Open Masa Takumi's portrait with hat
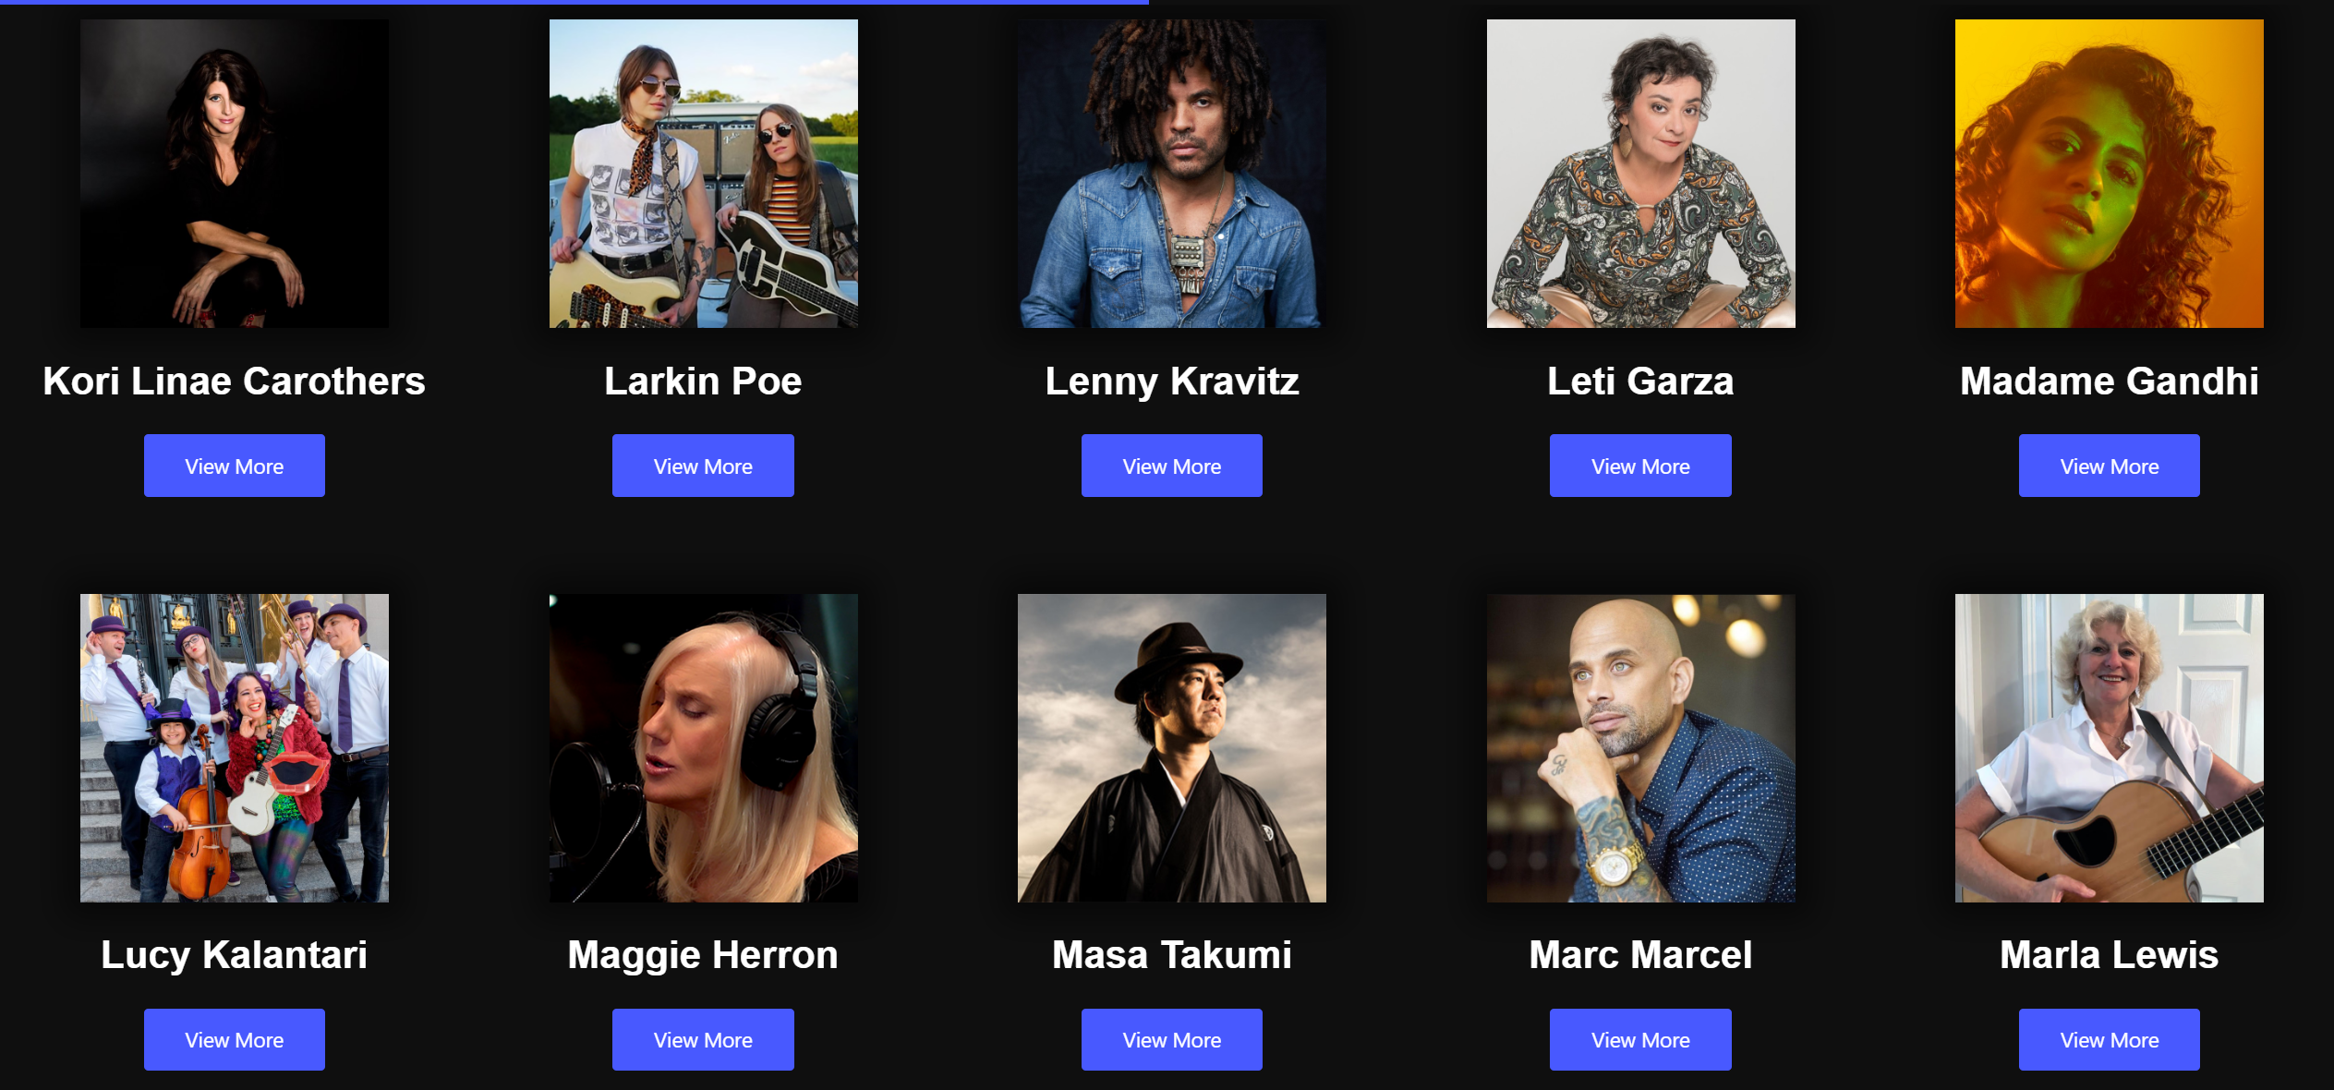2334x1090 pixels. click(x=1171, y=747)
